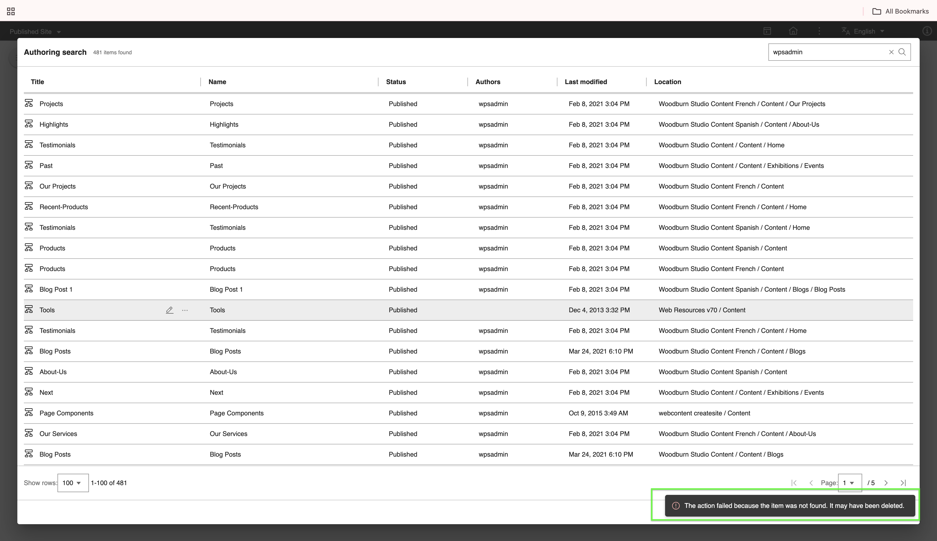Open the Our Services result row
This screenshot has width=937, height=541.
58,434
